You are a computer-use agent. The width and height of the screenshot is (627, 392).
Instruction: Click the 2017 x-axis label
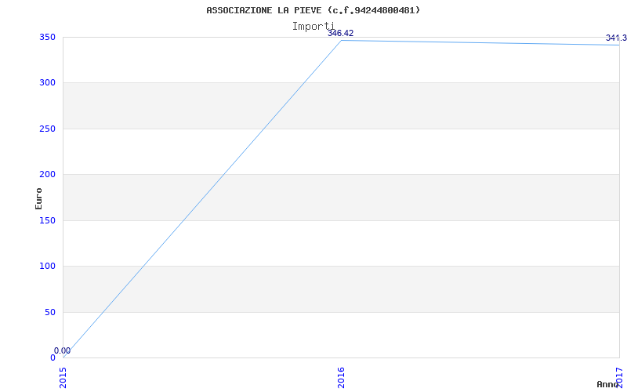tap(619, 377)
